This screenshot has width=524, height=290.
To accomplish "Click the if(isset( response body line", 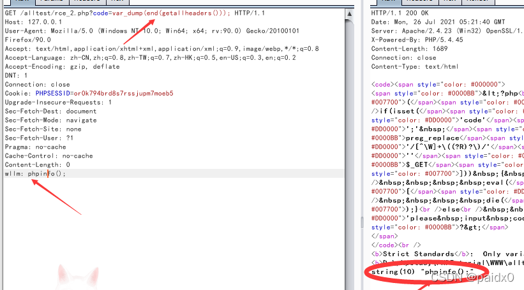I will (x=447, y=111).
